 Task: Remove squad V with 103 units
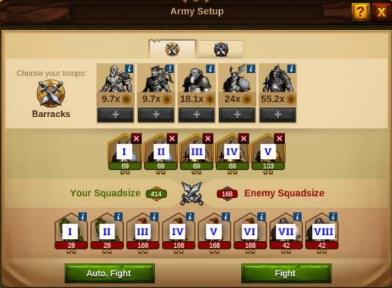point(280,138)
